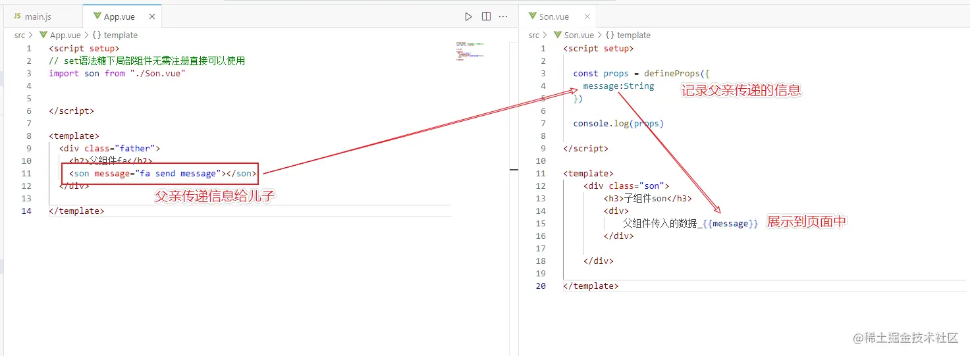Click the h2 heading line in App.vue
Viewport: 970px width, 356px height.
point(111,161)
